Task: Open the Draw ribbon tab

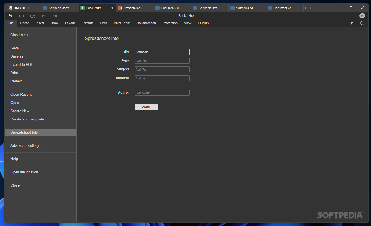Action: pos(55,23)
